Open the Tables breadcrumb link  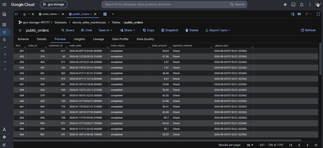[x=116, y=22]
